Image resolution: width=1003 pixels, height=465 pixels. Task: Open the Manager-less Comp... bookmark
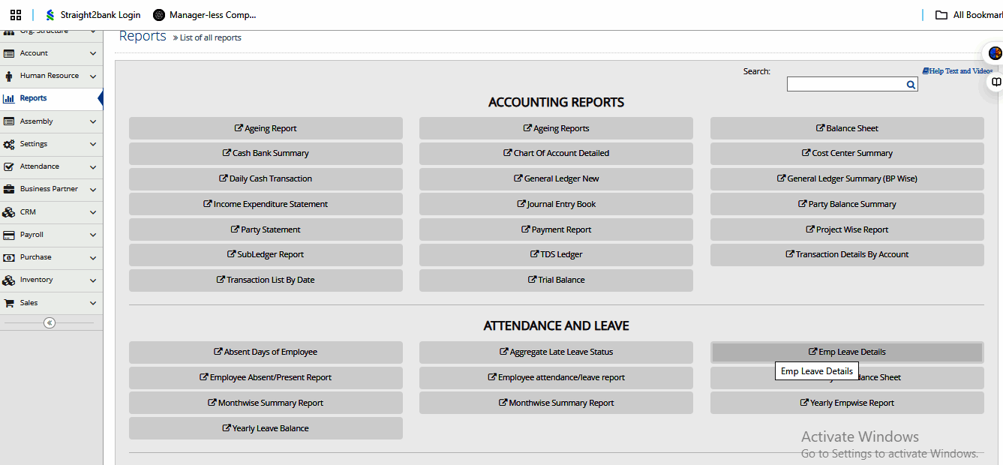coord(205,14)
